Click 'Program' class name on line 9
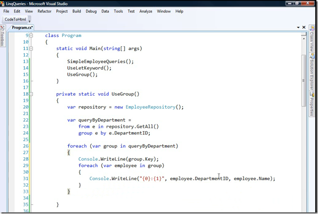Image resolution: width=318 pixels, height=214 pixels. point(72,35)
